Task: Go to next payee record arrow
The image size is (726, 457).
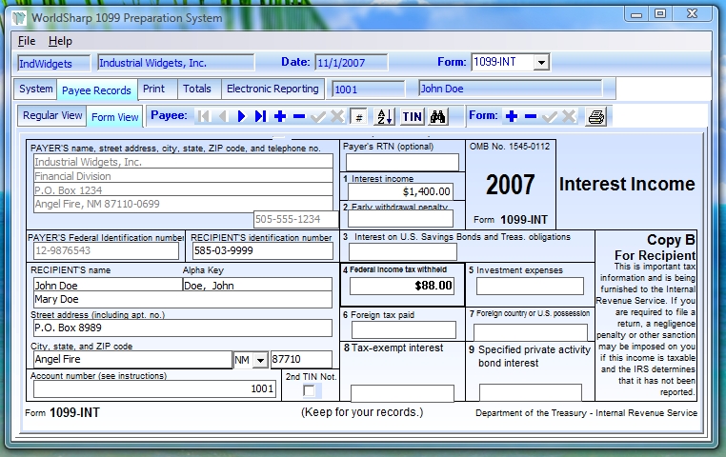Action: click(242, 116)
